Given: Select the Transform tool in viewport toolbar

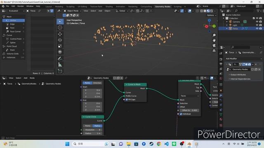Looking at the screenshot, I should tap(60, 52).
